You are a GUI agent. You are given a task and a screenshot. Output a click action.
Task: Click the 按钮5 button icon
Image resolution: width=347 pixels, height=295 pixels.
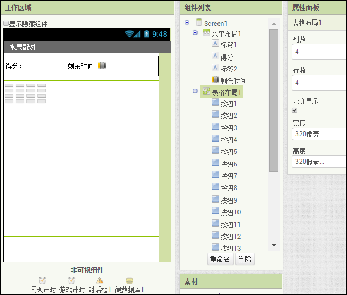point(215,151)
